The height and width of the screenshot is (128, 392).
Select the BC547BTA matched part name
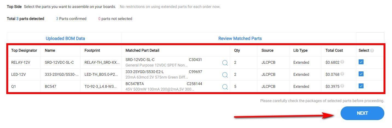pyautogui.click(x=135, y=84)
